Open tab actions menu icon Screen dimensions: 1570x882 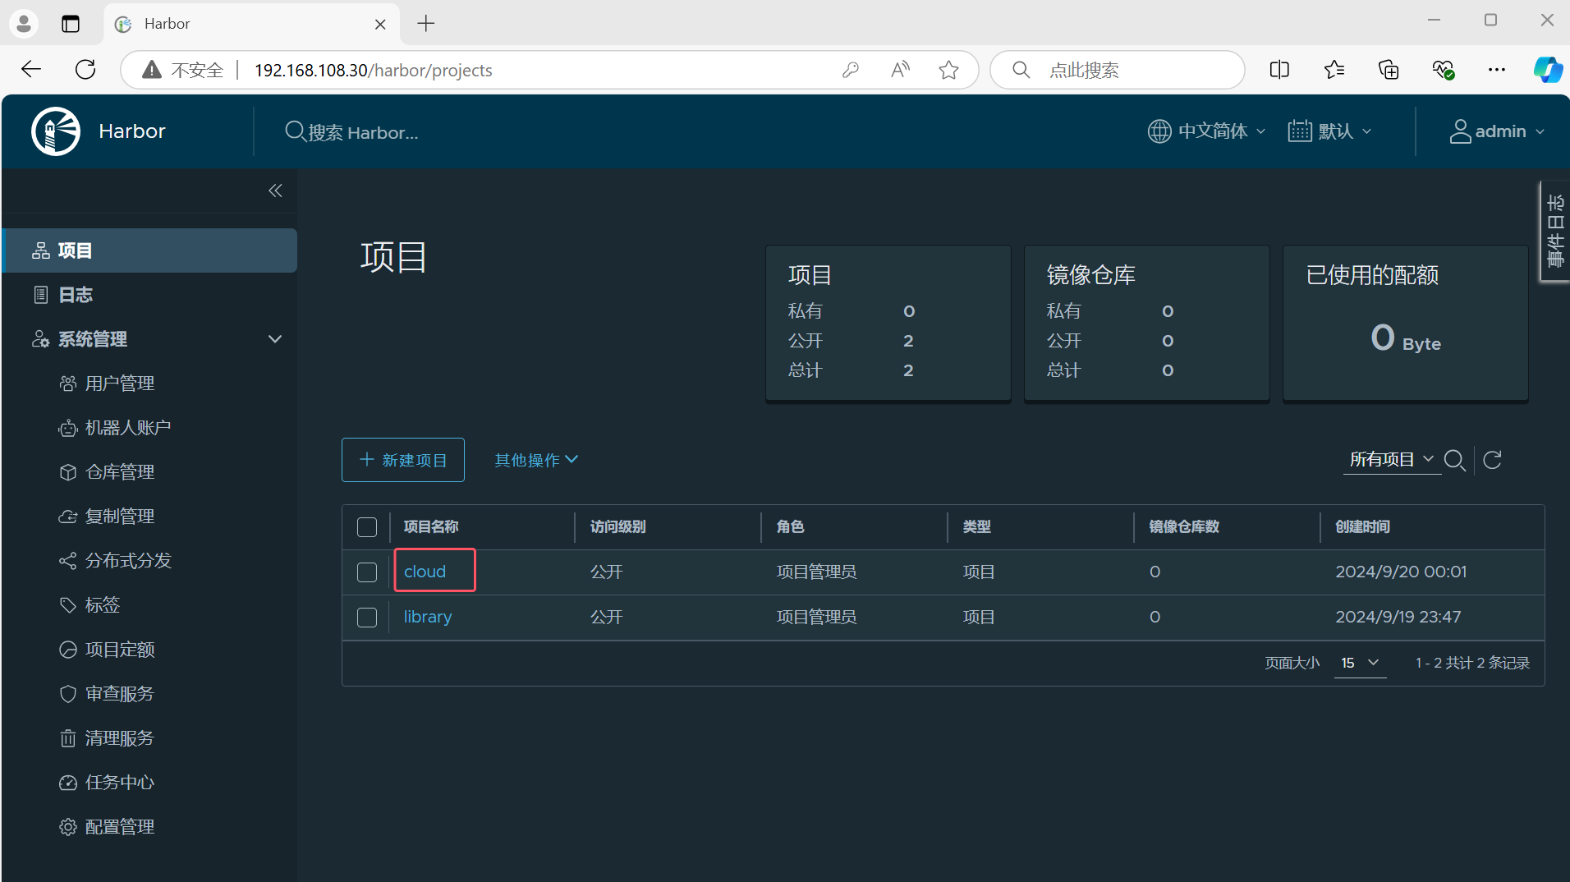(71, 24)
